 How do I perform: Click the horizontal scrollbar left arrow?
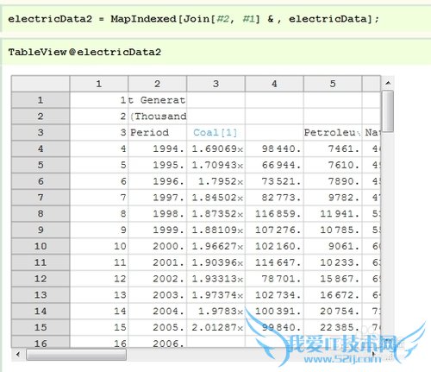pyautogui.click(x=18, y=354)
